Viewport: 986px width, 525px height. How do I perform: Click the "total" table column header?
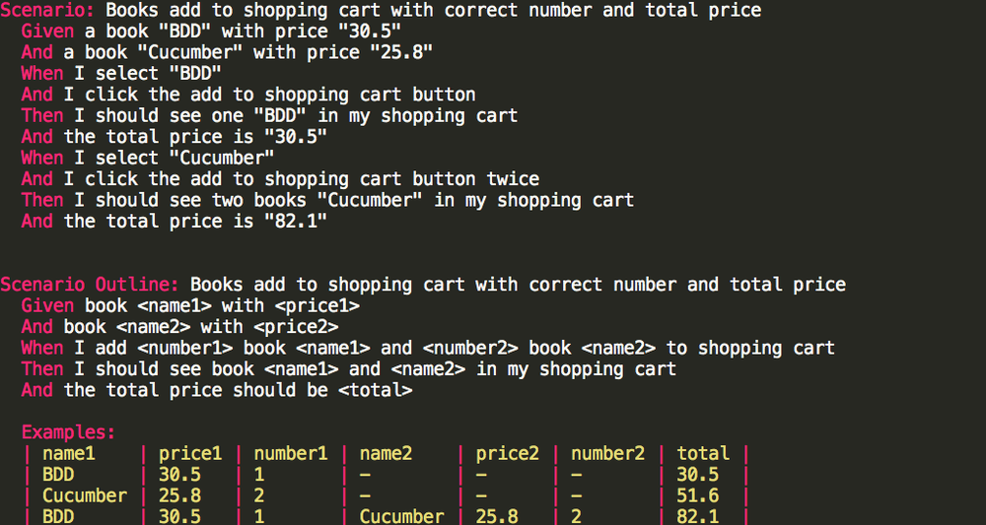pos(703,453)
